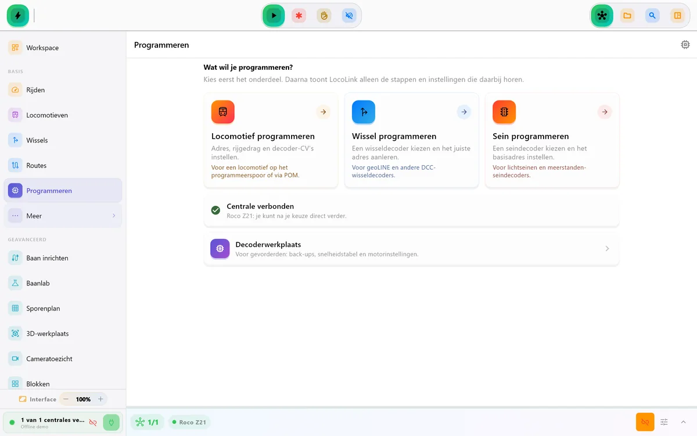Screen dimensions: 697x436
Task: Open the Rijden sidebar item
Action: (63, 90)
